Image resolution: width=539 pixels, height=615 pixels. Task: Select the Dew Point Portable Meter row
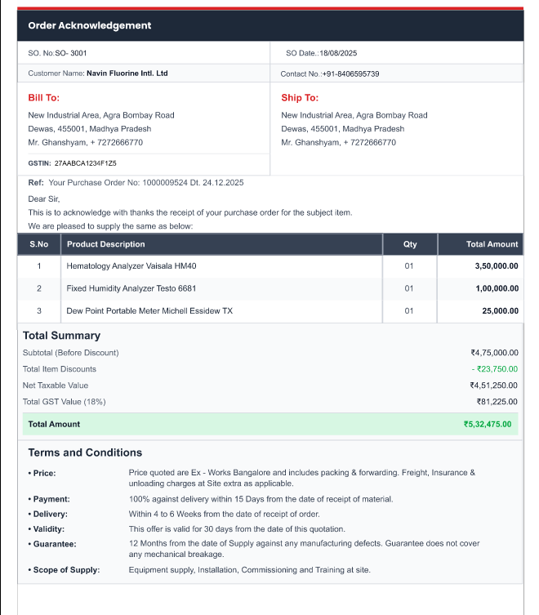(x=270, y=310)
